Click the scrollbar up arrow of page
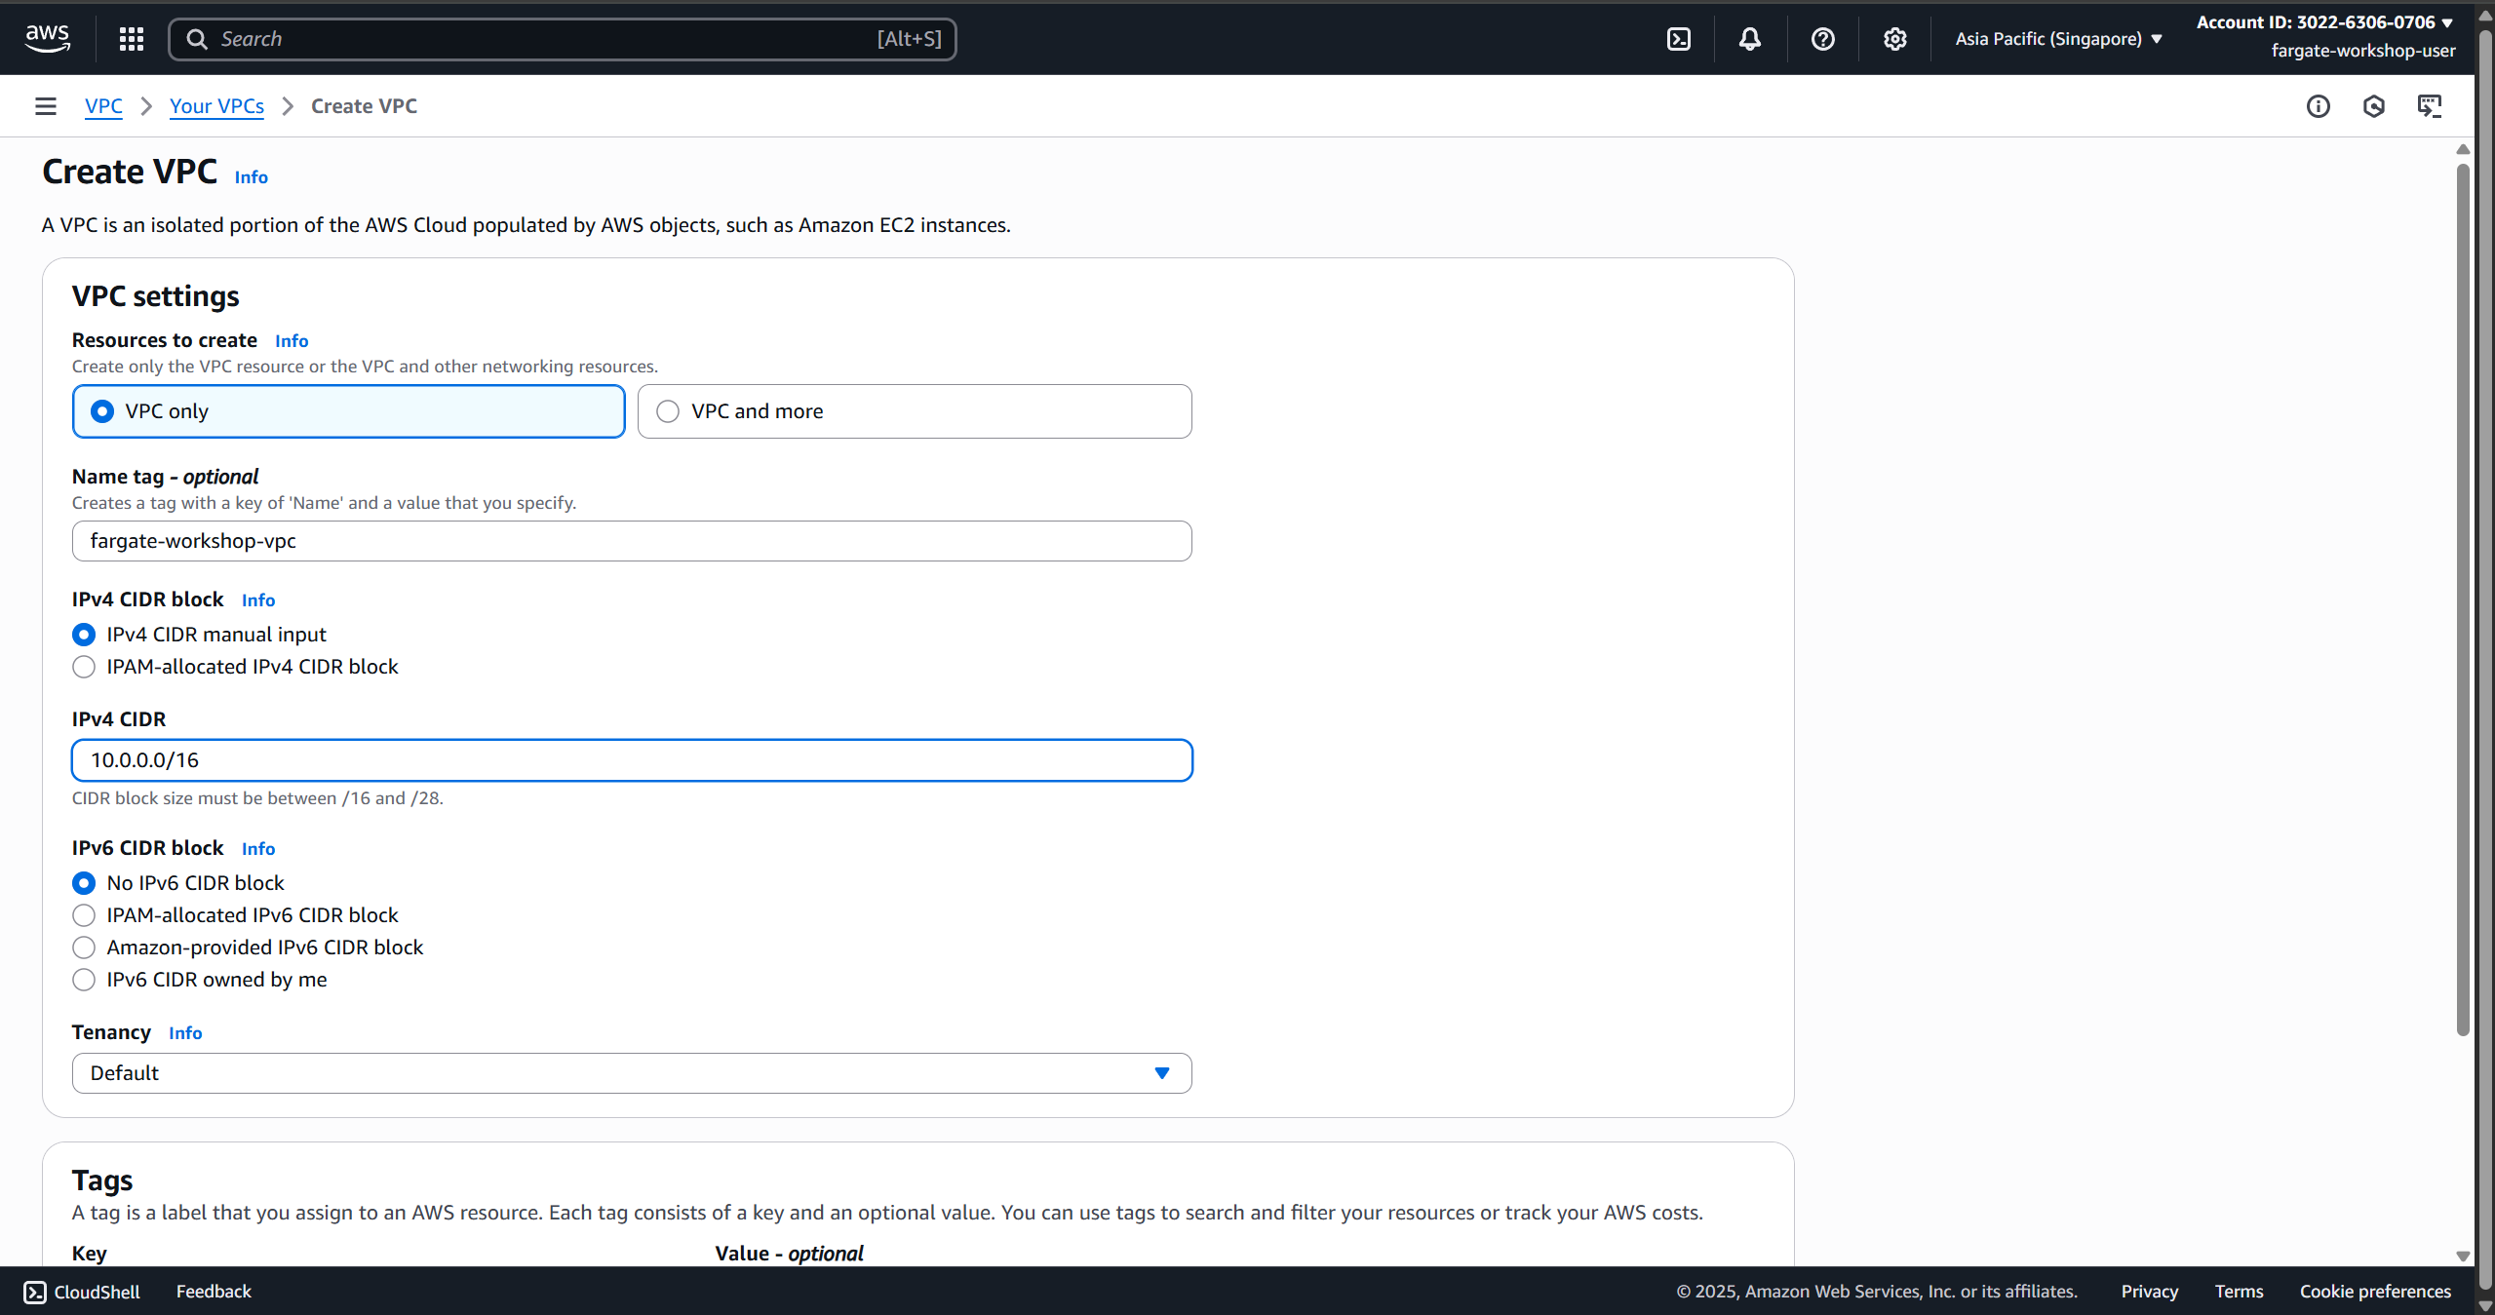The width and height of the screenshot is (2495, 1315). (2462, 149)
